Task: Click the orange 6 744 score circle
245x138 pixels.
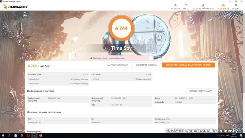Action: coord(121,28)
